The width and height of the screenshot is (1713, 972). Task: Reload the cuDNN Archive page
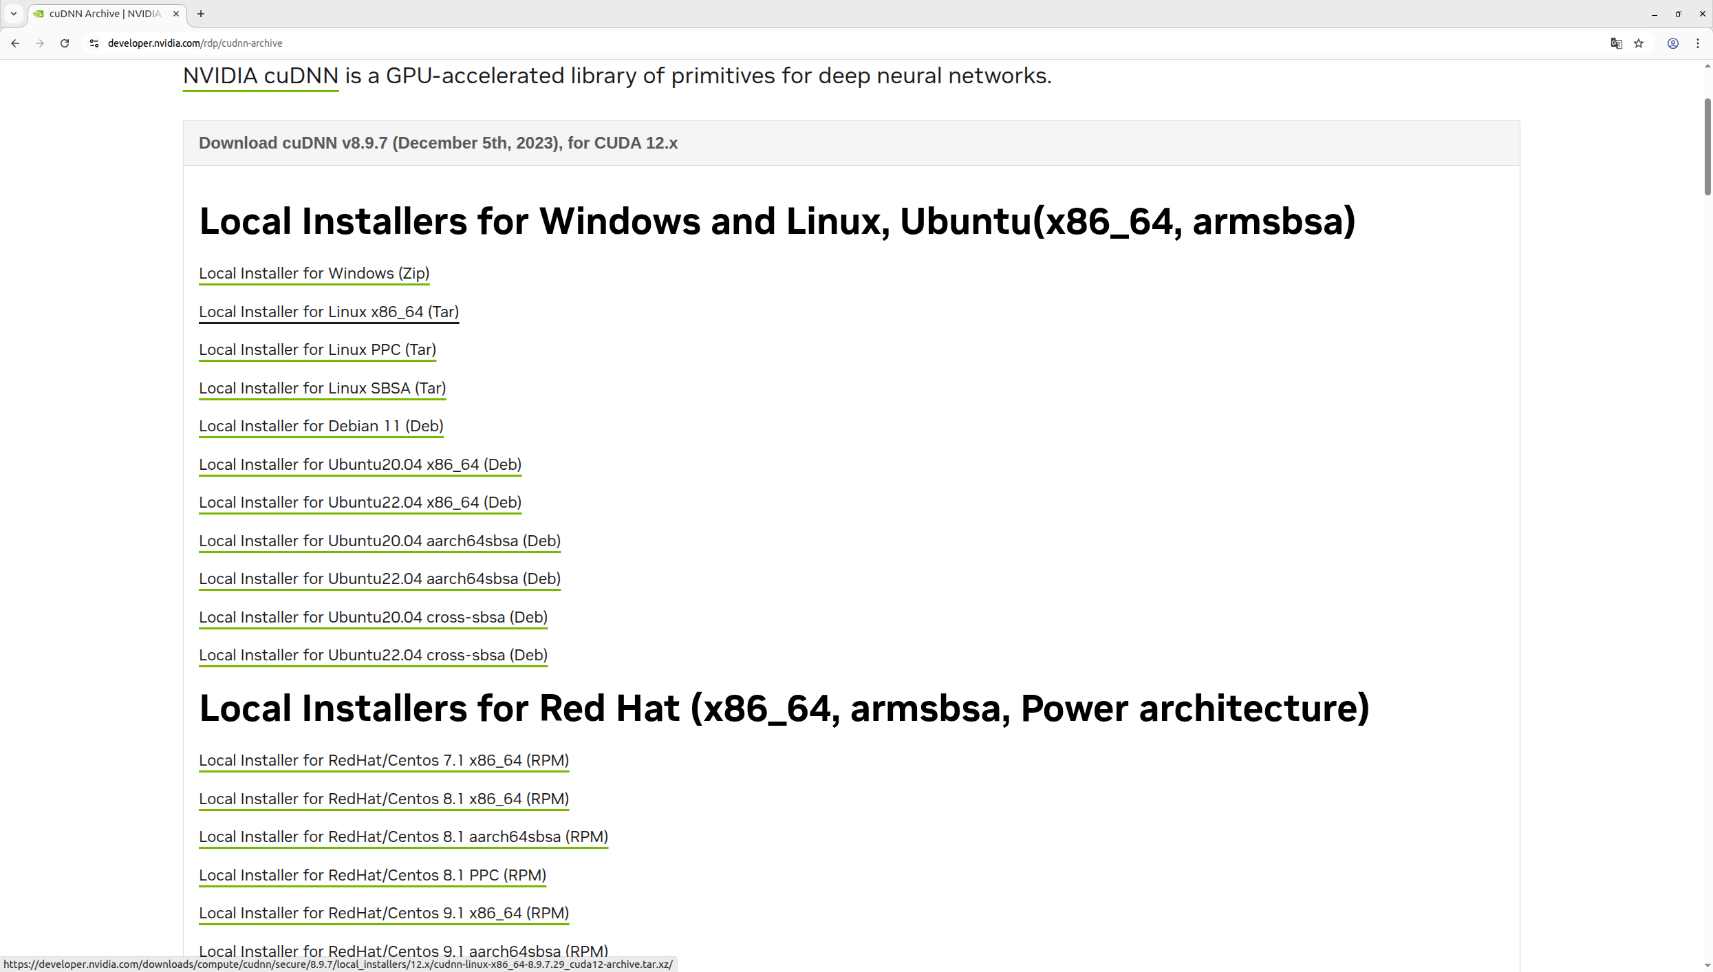(x=65, y=43)
